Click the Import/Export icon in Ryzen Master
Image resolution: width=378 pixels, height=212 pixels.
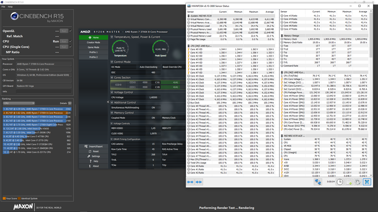[x=86, y=146]
